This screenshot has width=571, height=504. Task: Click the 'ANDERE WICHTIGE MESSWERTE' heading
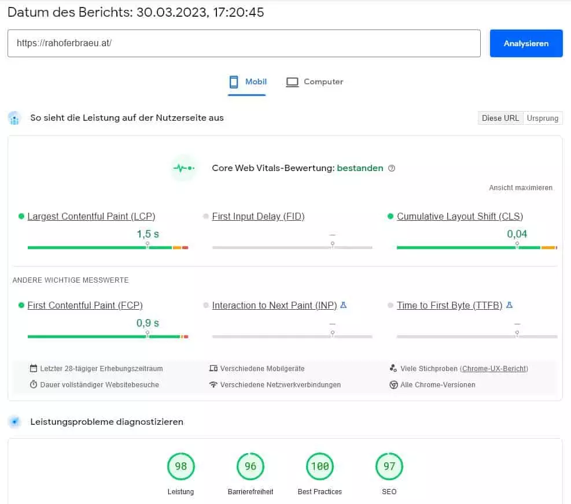[71, 280]
